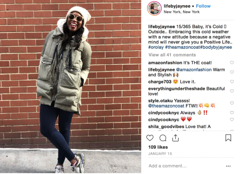
Task: Open the New York, New York location
Action: coord(182,12)
